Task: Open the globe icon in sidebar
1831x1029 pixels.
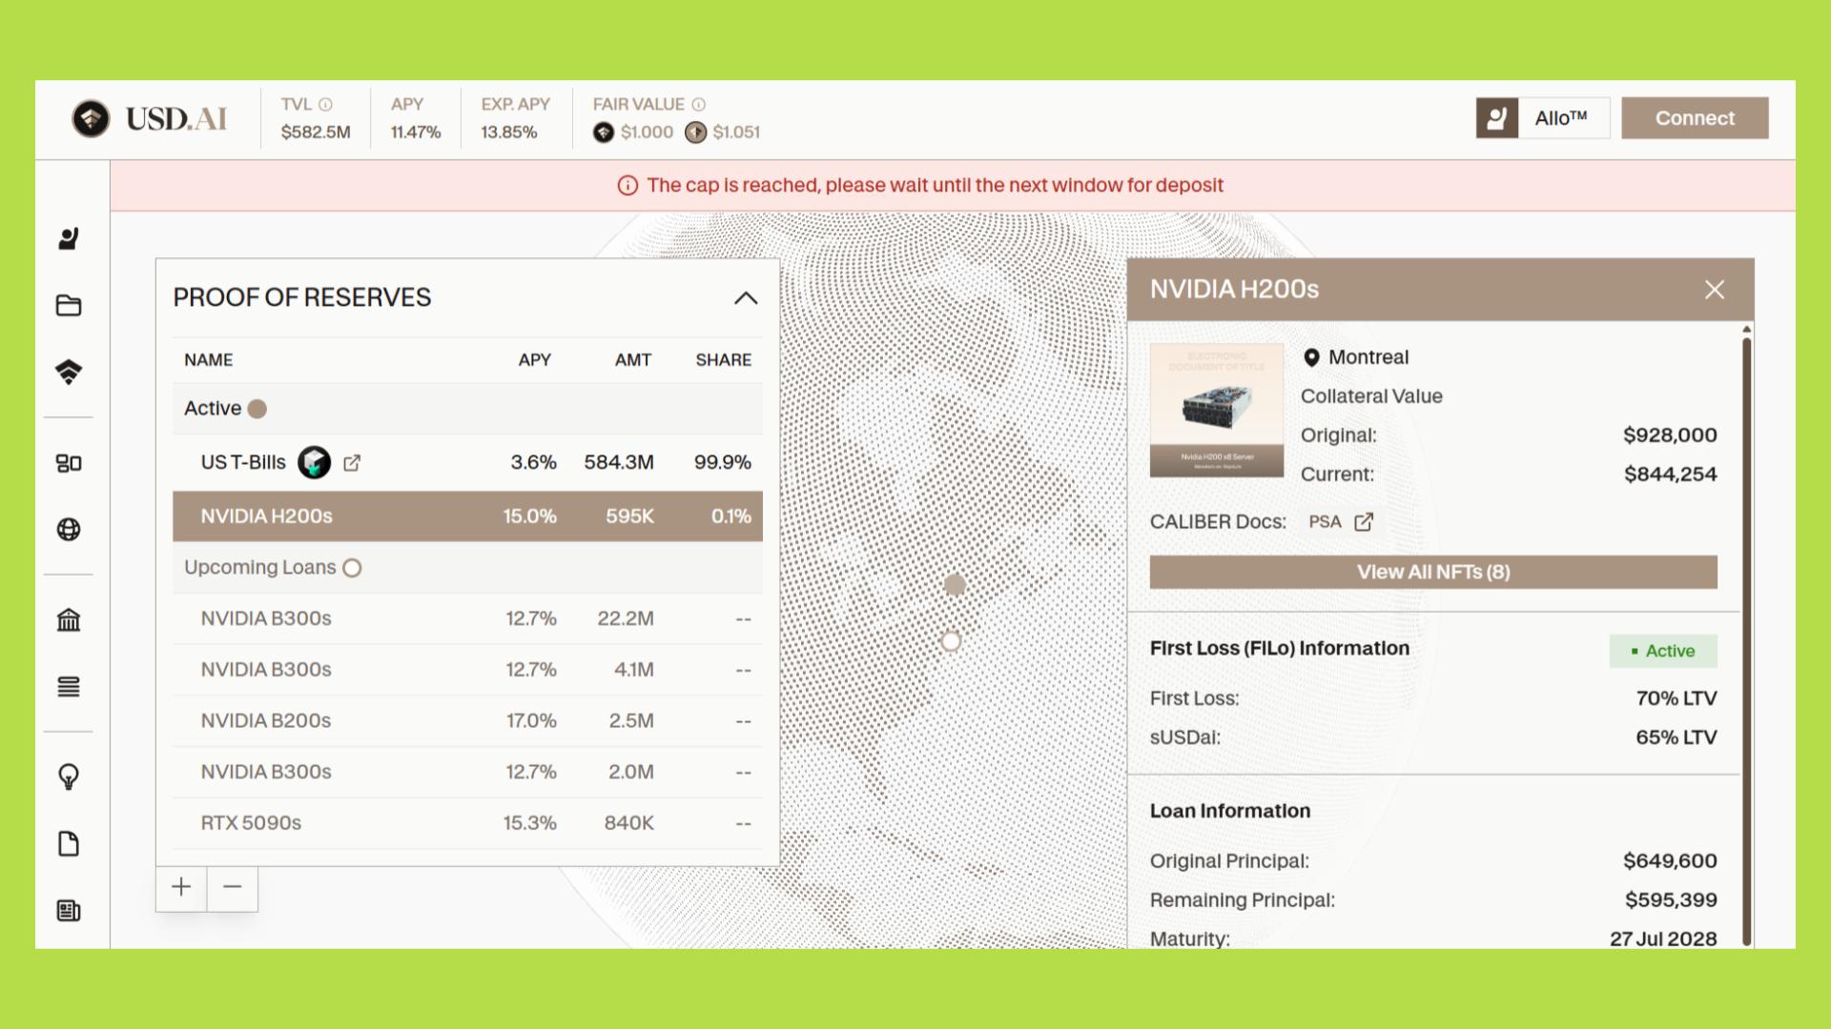Action: pos(69,530)
